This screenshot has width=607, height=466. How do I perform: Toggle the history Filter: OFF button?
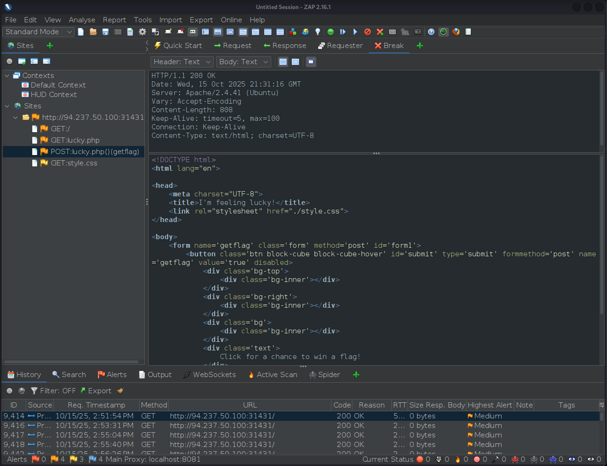(53, 391)
